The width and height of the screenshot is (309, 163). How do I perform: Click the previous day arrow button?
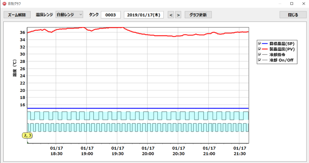click(x=171, y=15)
